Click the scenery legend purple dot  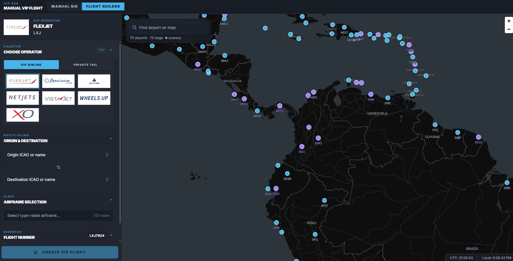click(166, 38)
